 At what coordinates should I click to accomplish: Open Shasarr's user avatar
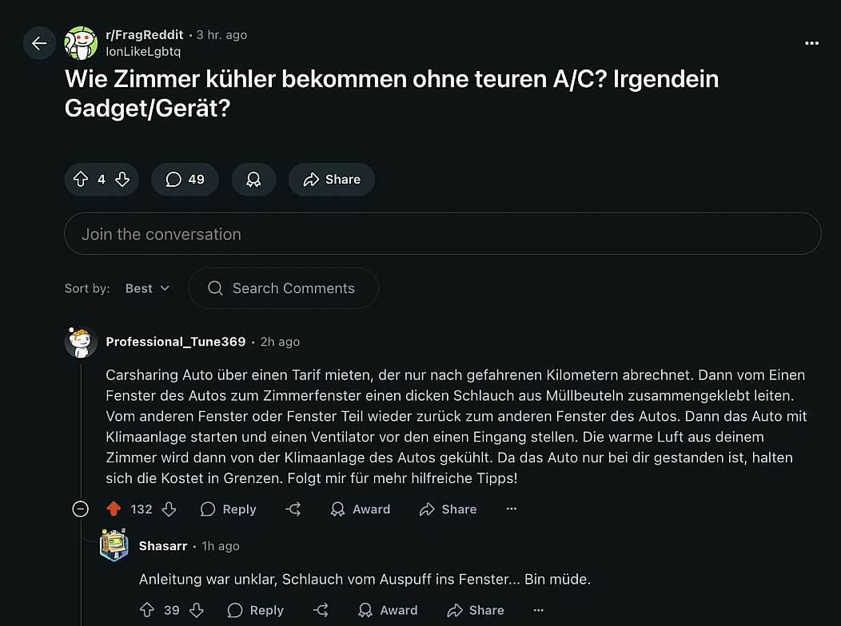(x=114, y=546)
